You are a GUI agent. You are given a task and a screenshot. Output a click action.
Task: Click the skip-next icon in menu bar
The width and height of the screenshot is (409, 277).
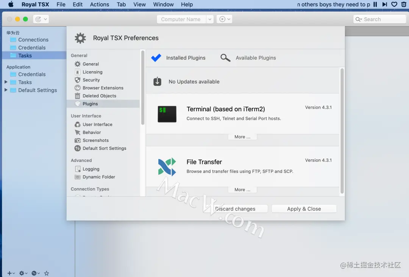point(384,5)
